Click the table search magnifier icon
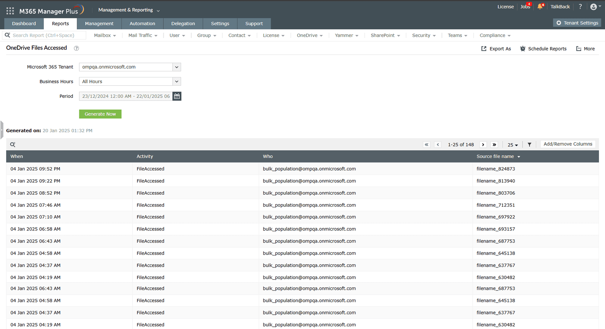This screenshot has height=329, width=605. coord(13,145)
